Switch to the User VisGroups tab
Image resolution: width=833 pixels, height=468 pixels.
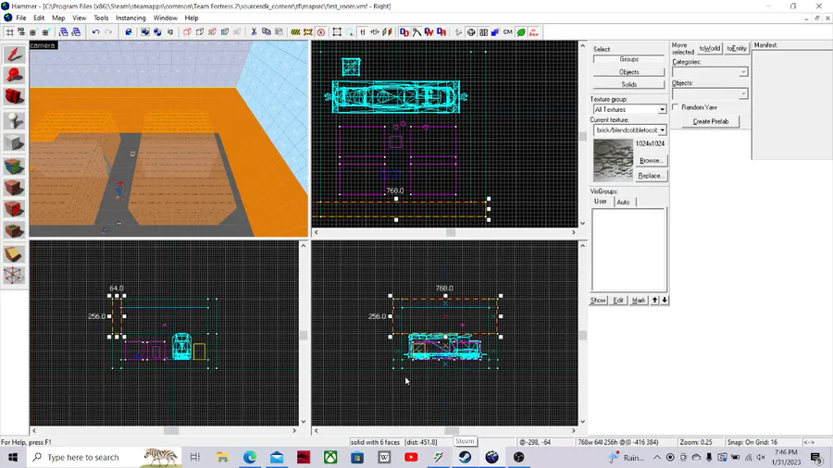[601, 202]
